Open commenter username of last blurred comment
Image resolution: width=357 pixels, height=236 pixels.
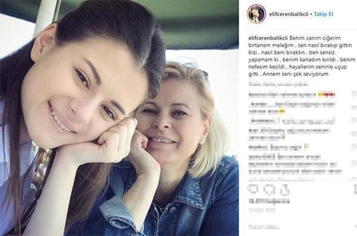[262, 157]
